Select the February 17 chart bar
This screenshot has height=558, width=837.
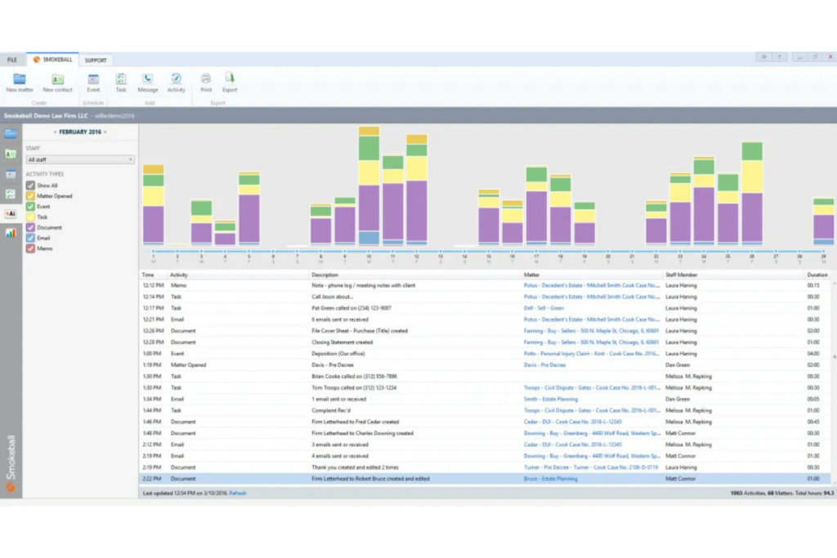point(536,206)
